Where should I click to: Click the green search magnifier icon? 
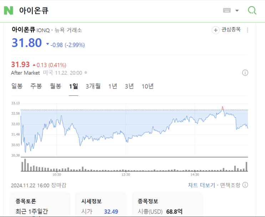(252, 10)
